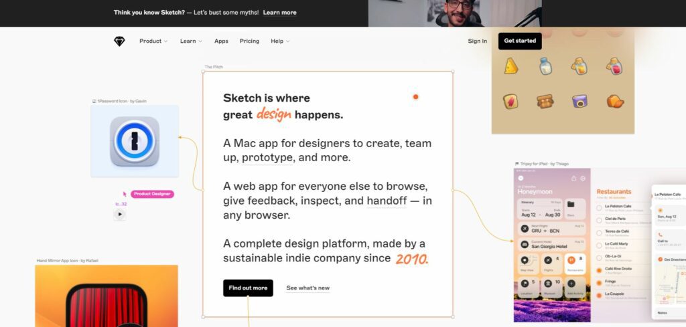This screenshot has height=327, width=686.
Task: Select the red jam jar icon
Action: [x=614, y=66]
